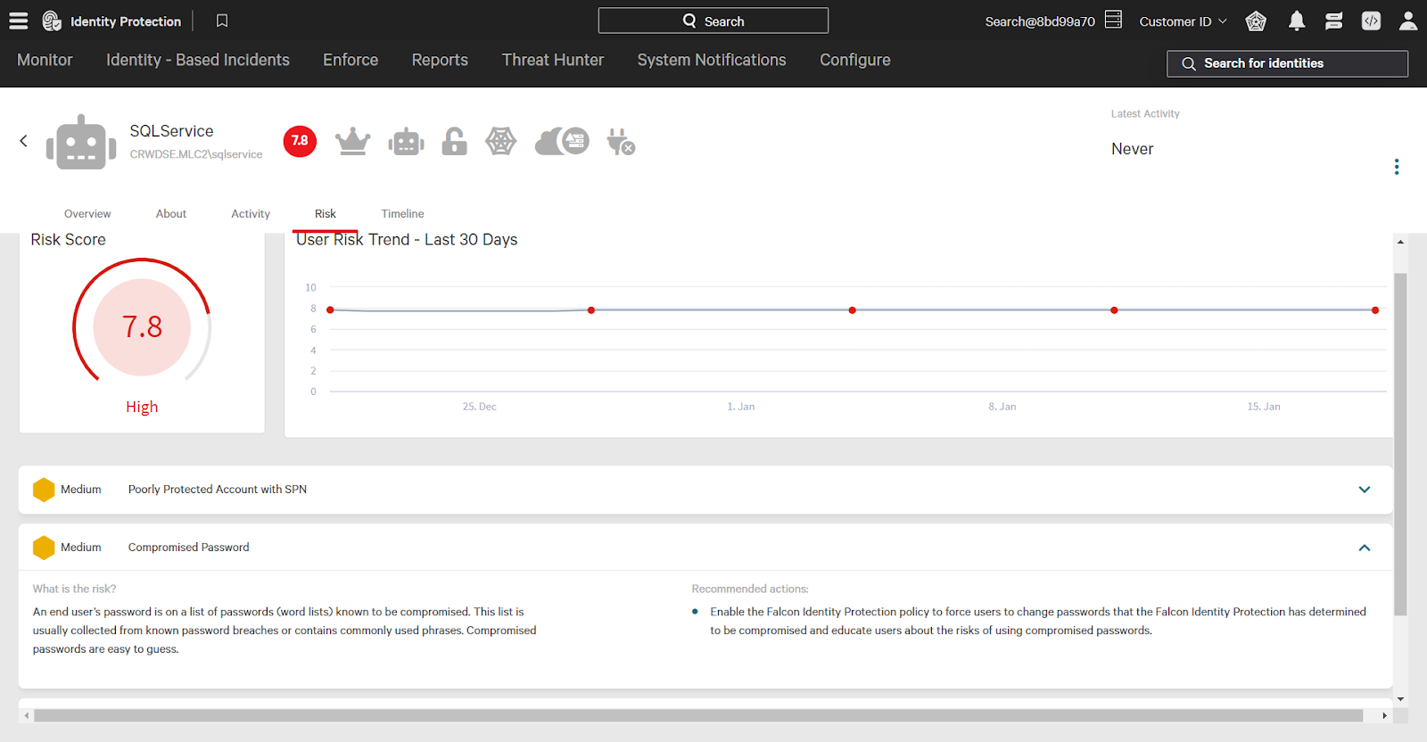Click the horizontal scrollbar thumb

pos(698,715)
